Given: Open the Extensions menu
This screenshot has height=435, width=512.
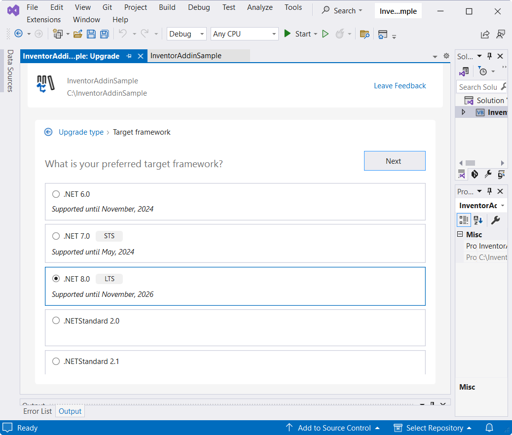Looking at the screenshot, I should pos(44,20).
